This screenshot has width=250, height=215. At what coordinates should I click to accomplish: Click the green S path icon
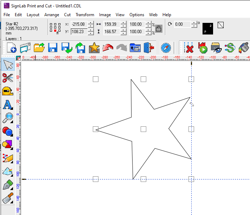tap(230, 48)
